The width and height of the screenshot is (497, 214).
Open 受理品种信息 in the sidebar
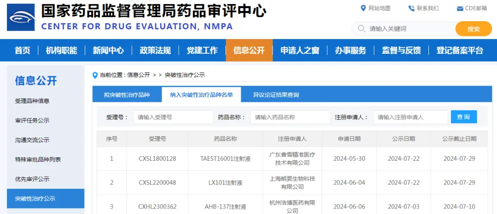32,101
